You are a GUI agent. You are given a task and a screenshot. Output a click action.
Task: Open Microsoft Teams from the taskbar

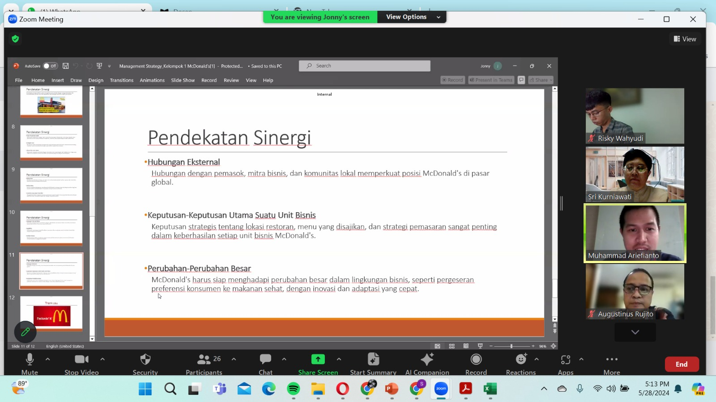pos(220,389)
